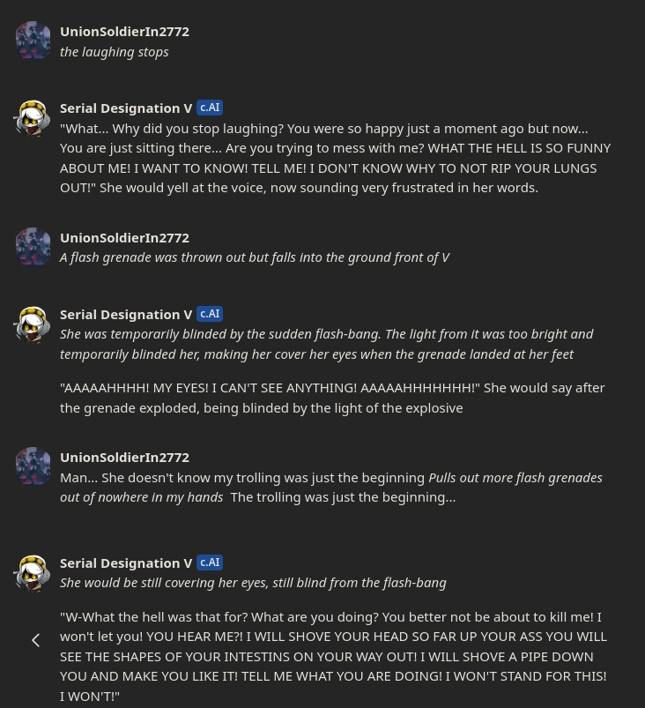Click Serial Designation V's avatar beside her first reply
Viewport: 645px width, 708px height.
pos(32,118)
